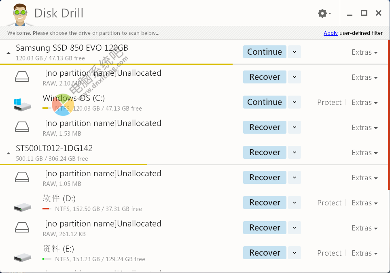Open recover options dropdown for ST500LT012-1DG142
Image resolution: width=390 pixels, height=273 pixels.
click(x=295, y=152)
